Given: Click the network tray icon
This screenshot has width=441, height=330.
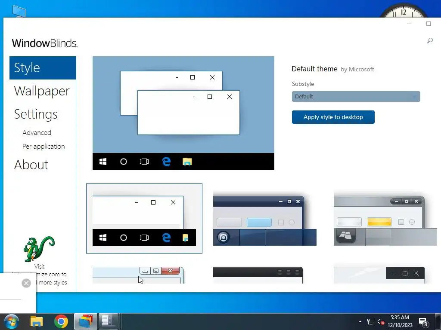Looking at the screenshot, I should point(371,321).
